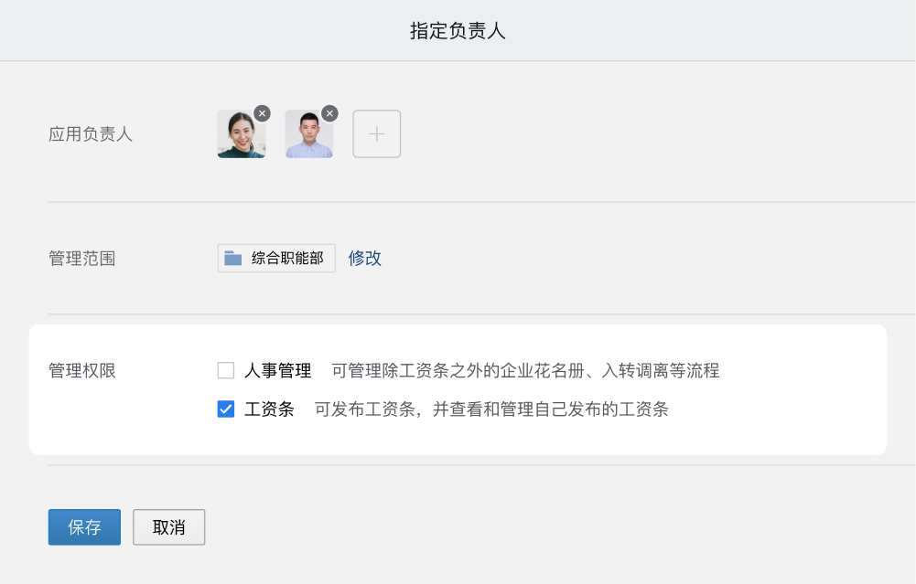Viewport: 916px width, 584px height.
Task: Select the man's avatar photo
Action: click(x=308, y=135)
